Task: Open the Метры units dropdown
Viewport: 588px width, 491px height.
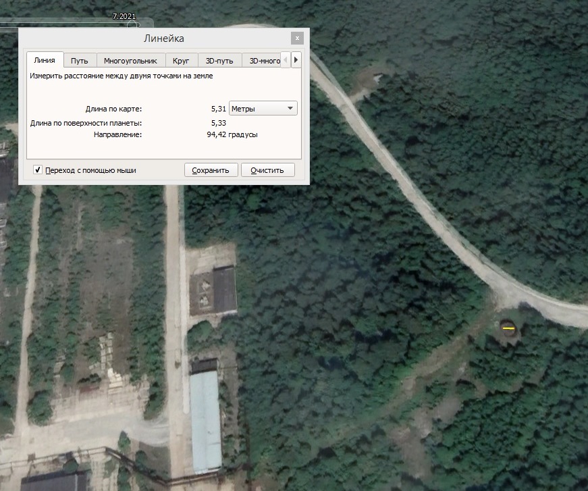Action: [x=263, y=108]
